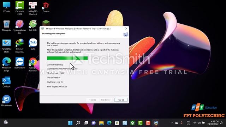Select the Garena desktop icon
The image size is (226, 127).
click(46, 7)
